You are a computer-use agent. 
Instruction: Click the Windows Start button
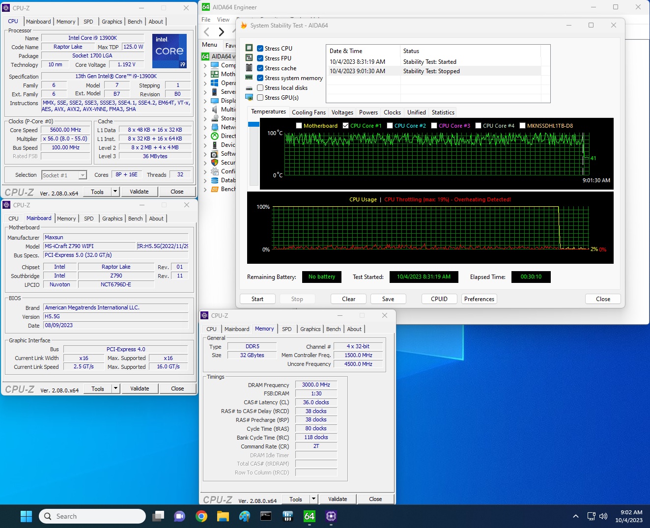pyautogui.click(x=26, y=516)
